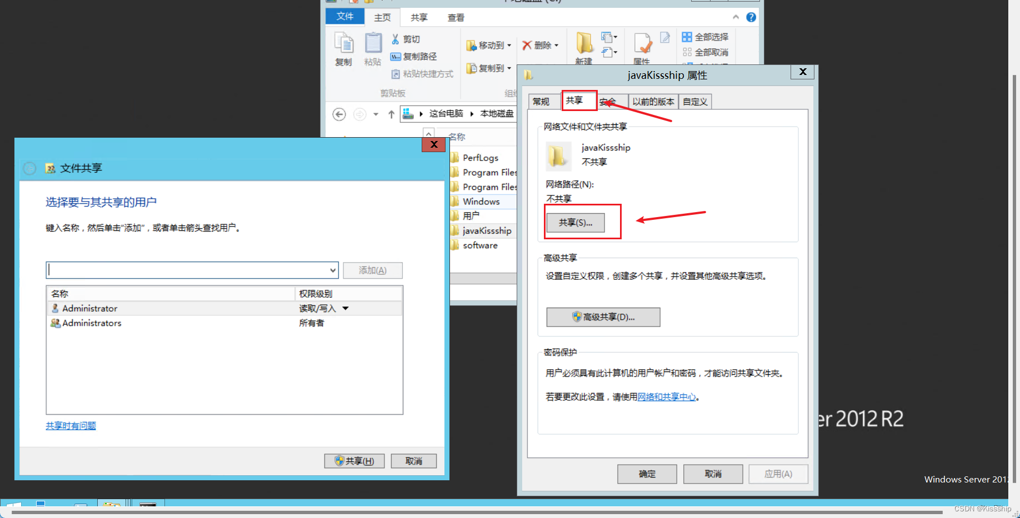Click the 复制 (Copy) icon in Explorer ribbon
Image resolution: width=1020 pixels, height=518 pixels.
click(x=343, y=43)
